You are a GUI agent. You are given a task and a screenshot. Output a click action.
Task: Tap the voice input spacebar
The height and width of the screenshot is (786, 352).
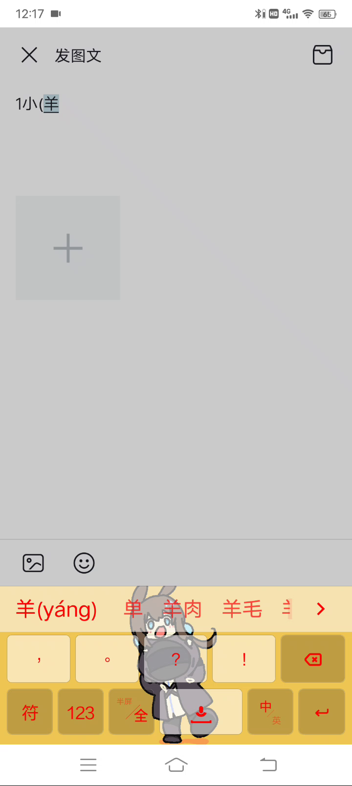click(201, 712)
